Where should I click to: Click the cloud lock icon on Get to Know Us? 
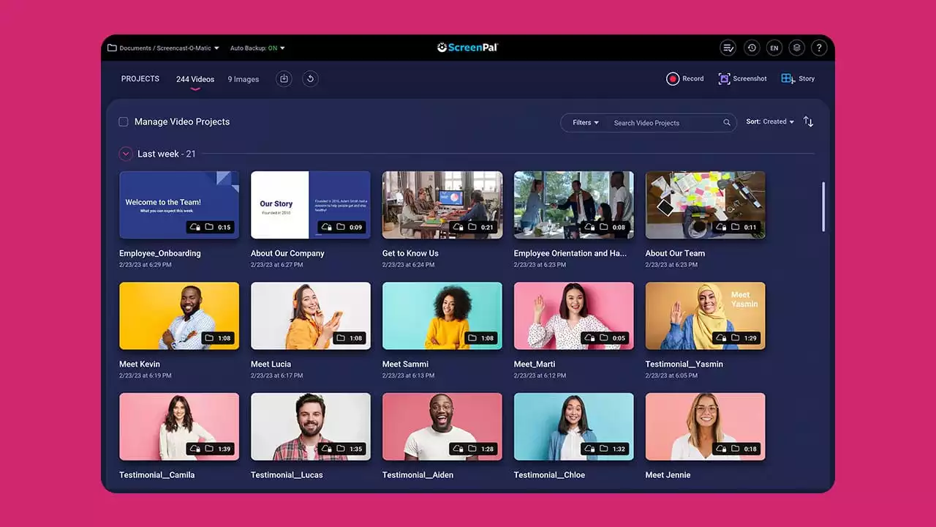tap(458, 227)
